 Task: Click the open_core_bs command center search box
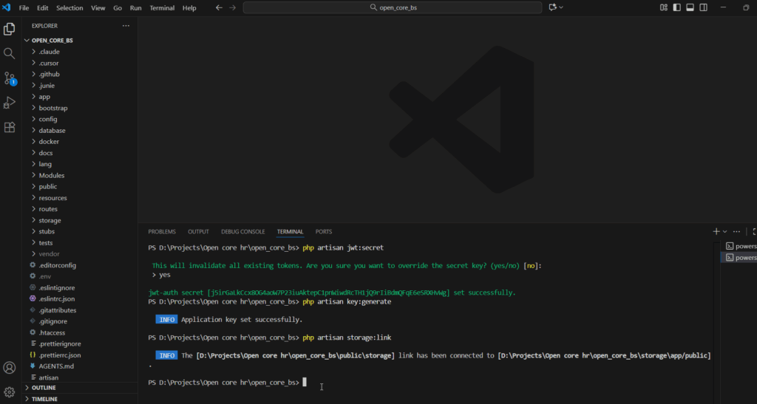pyautogui.click(x=392, y=7)
